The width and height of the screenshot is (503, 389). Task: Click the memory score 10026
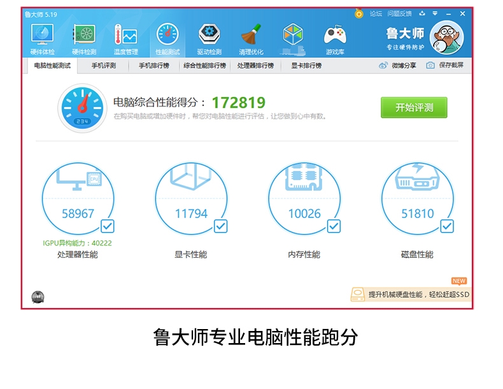click(304, 214)
